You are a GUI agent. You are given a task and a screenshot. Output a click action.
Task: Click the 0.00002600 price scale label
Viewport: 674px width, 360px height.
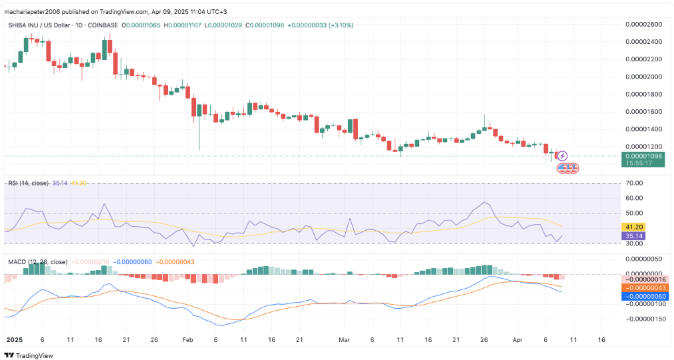pyautogui.click(x=643, y=25)
